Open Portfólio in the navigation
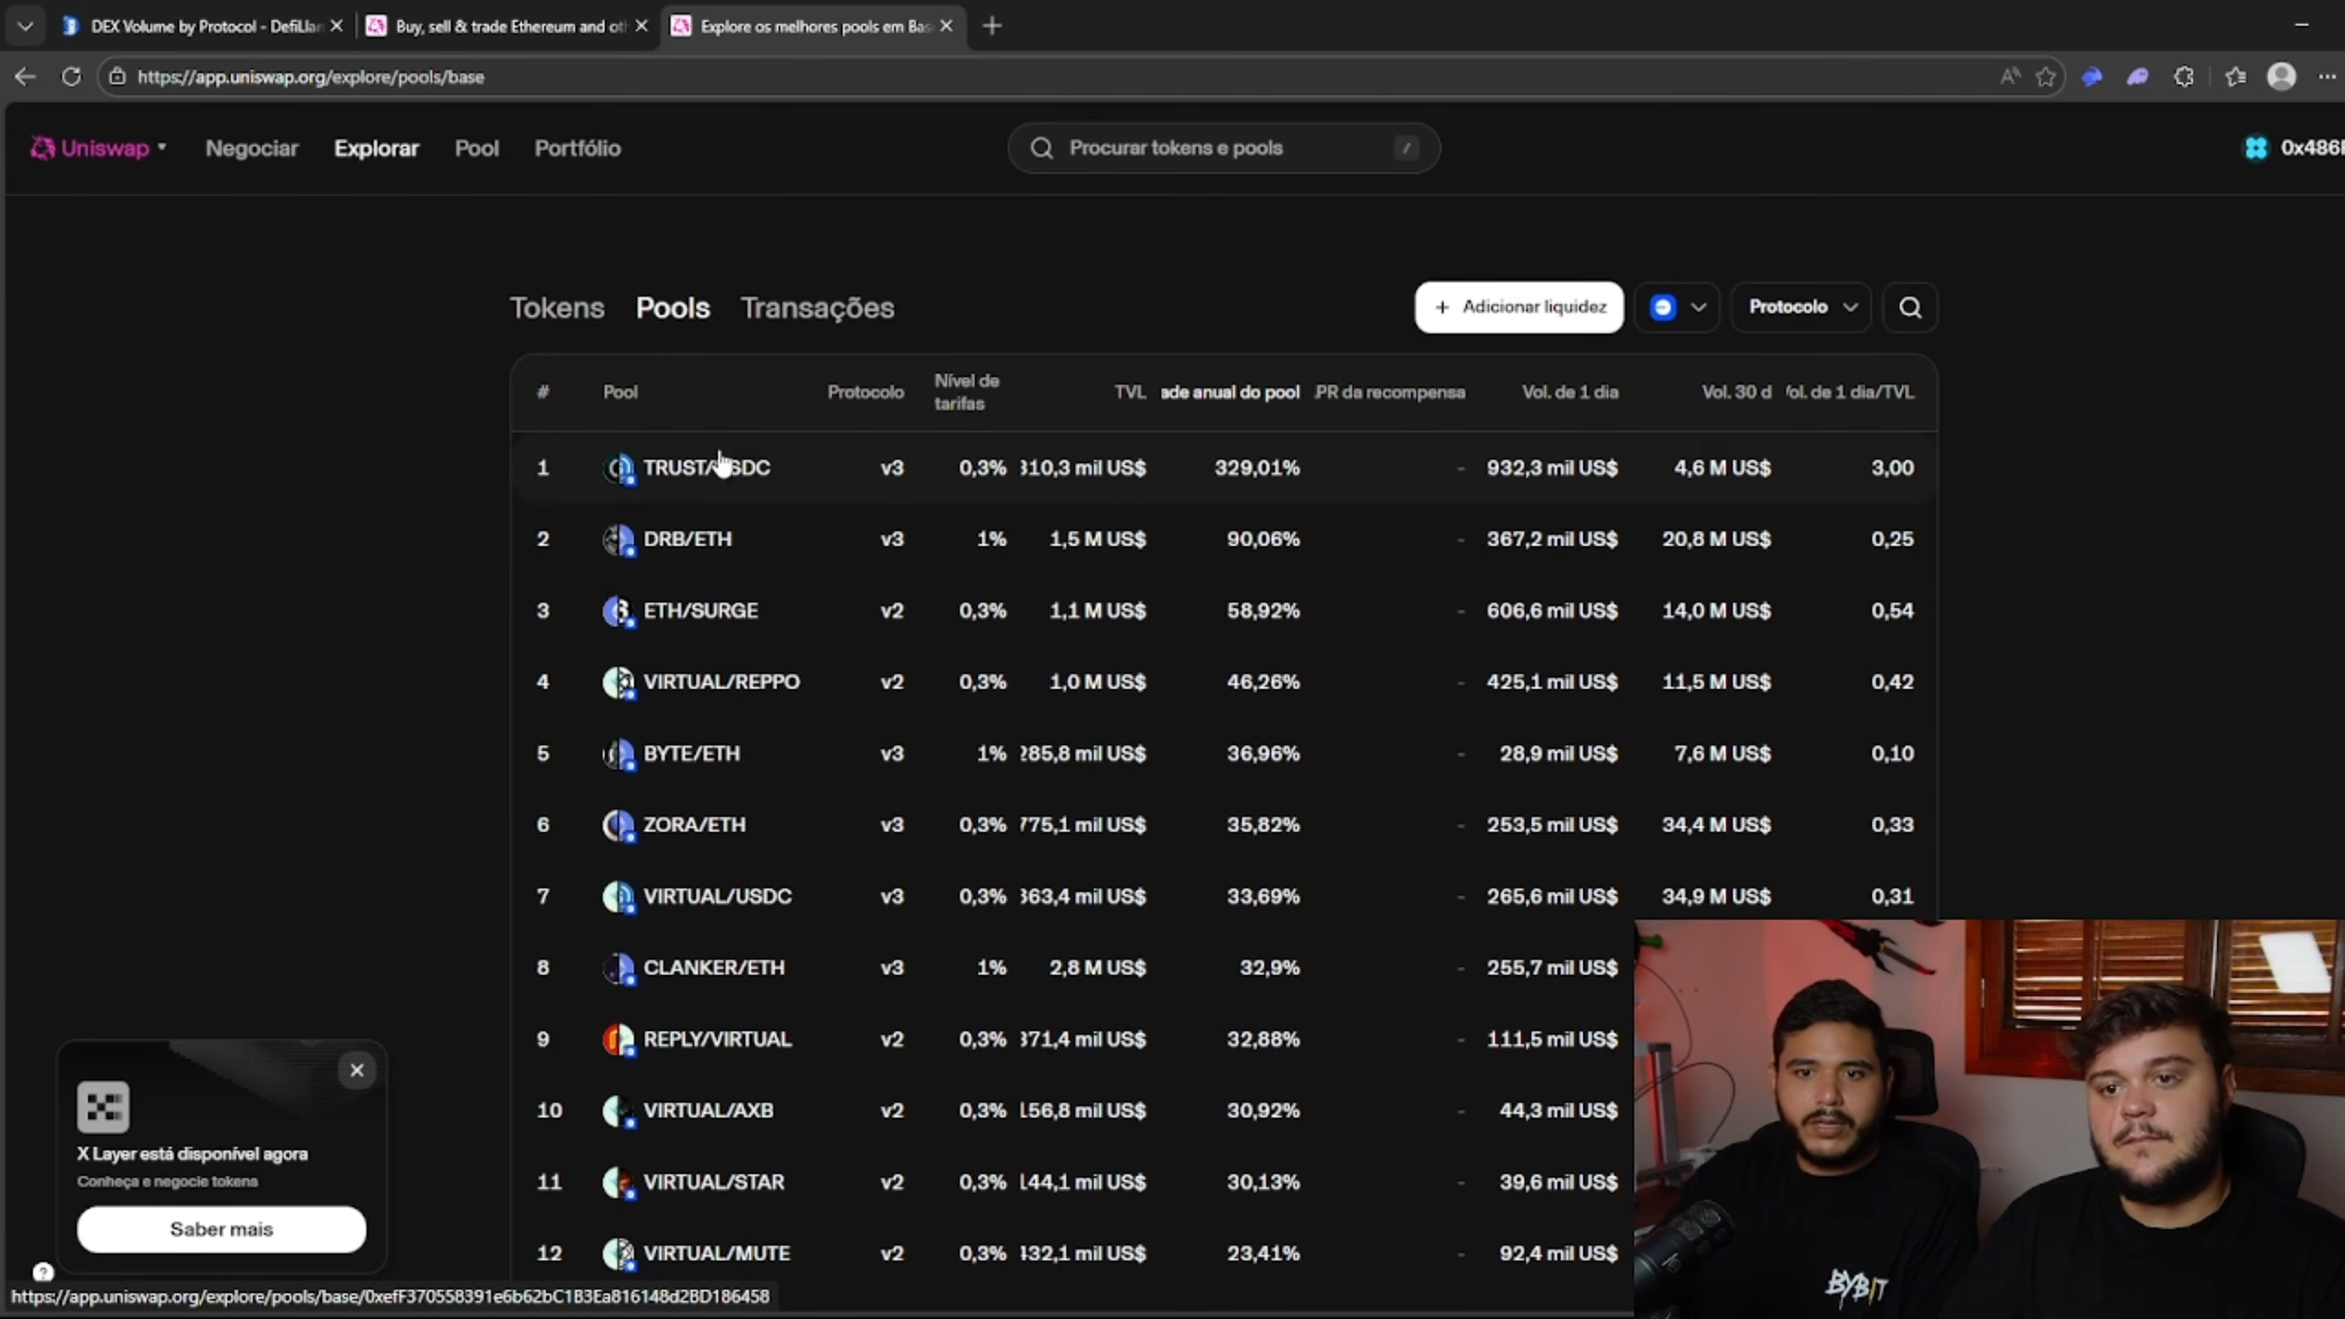Screen dimensions: 2345x1319 pyautogui.click(x=577, y=148)
